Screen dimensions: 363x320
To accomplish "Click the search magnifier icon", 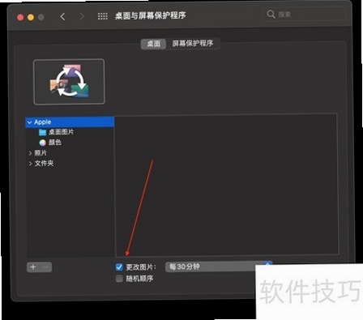I will point(271,14).
